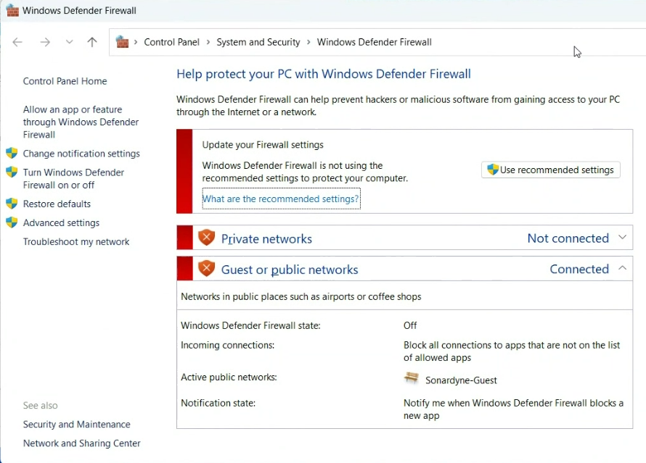Open Control Panel Home link
Image resolution: width=646 pixels, height=463 pixels.
65,81
